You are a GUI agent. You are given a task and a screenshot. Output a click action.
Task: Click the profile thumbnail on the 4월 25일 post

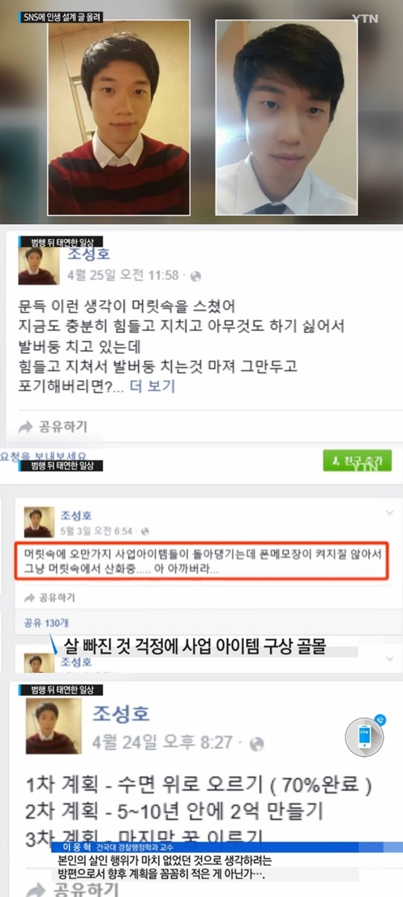(x=39, y=266)
